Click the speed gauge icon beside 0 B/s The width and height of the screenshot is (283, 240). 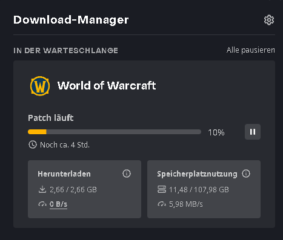[x=42, y=204]
